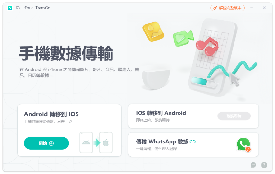
Task: Close the iTransGo window
Action: [264, 8]
